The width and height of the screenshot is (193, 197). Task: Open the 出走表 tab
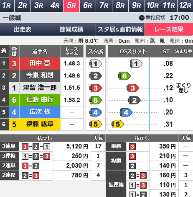[x=23, y=29]
